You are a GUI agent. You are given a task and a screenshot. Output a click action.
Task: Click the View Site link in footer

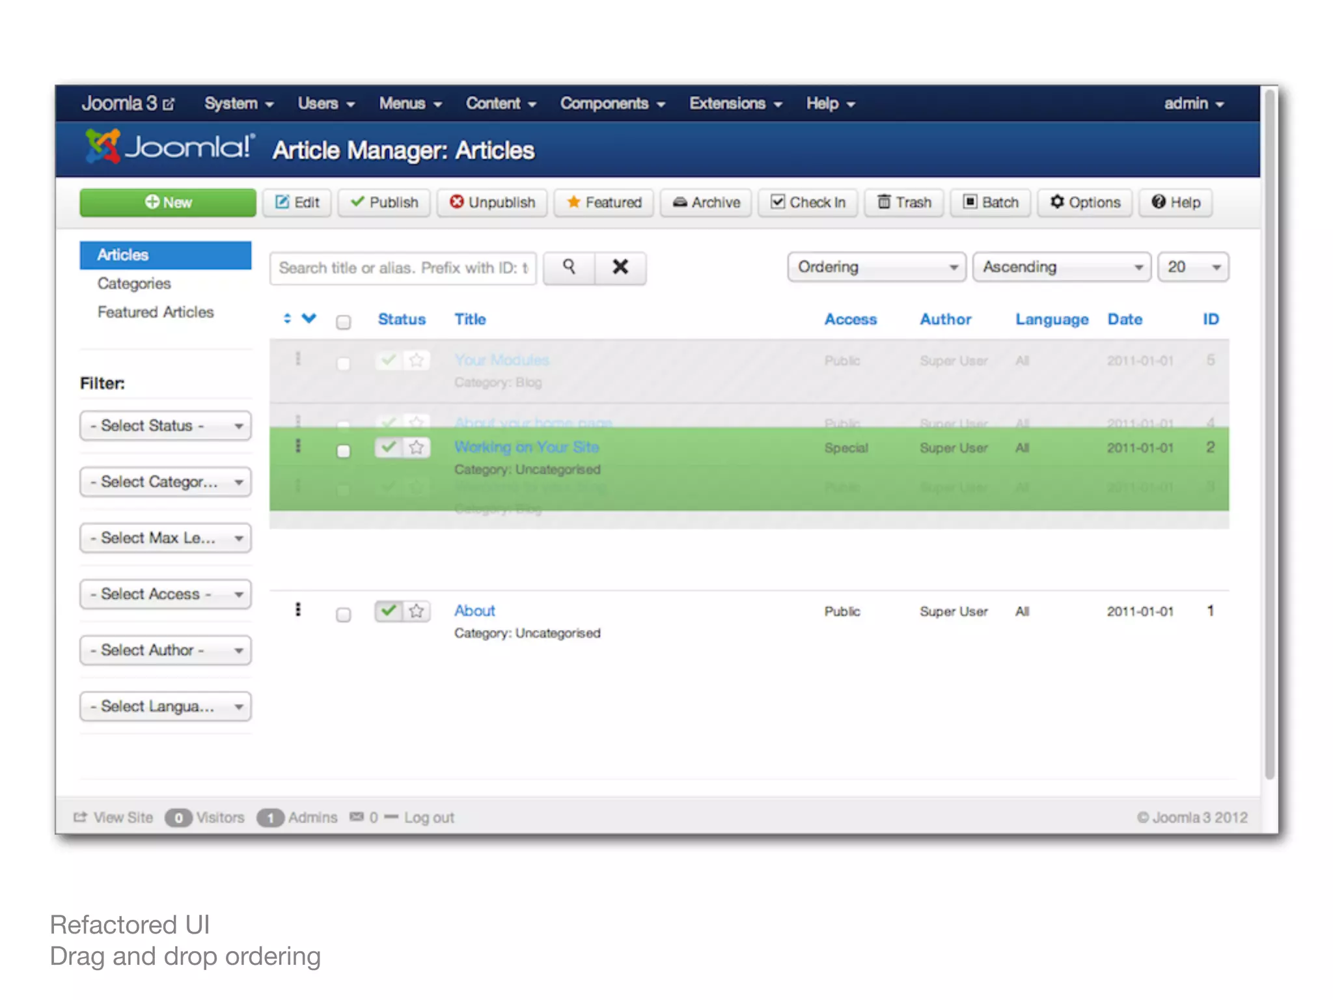pyautogui.click(x=113, y=817)
